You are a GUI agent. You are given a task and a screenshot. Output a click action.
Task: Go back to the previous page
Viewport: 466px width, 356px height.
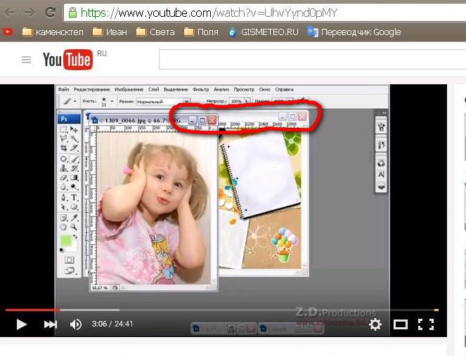point(10,12)
